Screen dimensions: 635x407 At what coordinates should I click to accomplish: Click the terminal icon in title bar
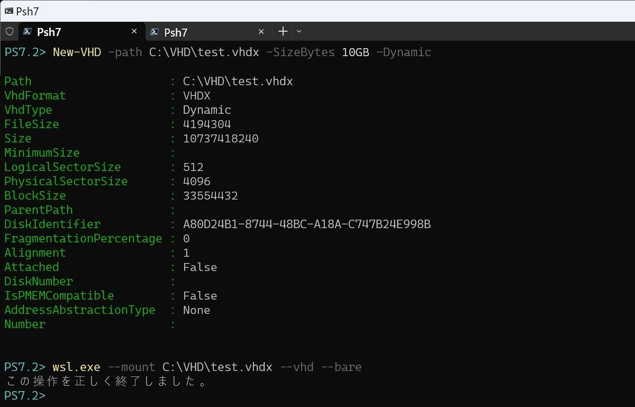[x=8, y=11]
